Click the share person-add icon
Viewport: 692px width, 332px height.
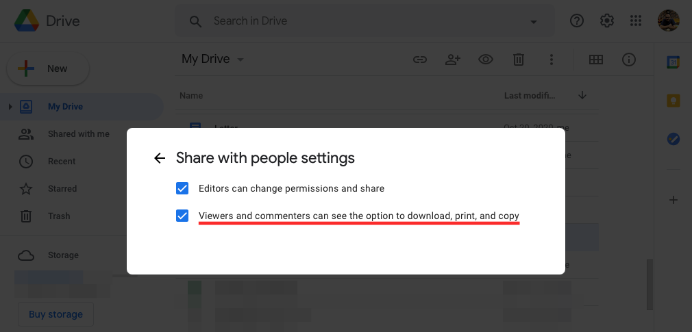(452, 60)
